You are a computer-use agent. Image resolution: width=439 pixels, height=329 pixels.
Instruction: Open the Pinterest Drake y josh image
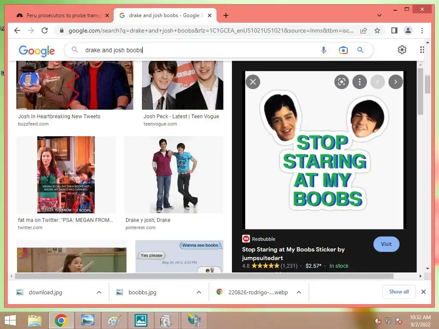[x=174, y=175]
